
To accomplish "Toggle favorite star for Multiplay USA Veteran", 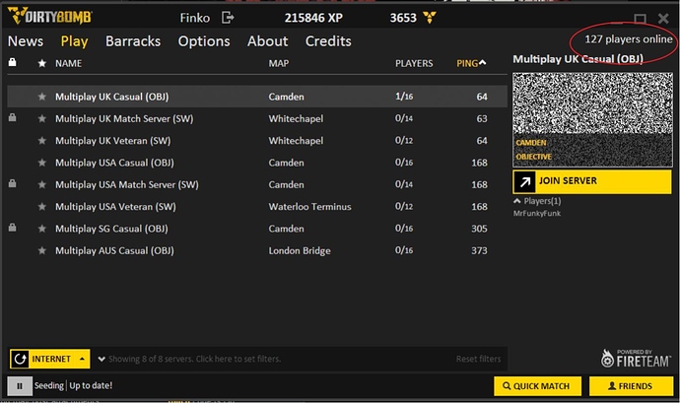I will click(x=41, y=207).
